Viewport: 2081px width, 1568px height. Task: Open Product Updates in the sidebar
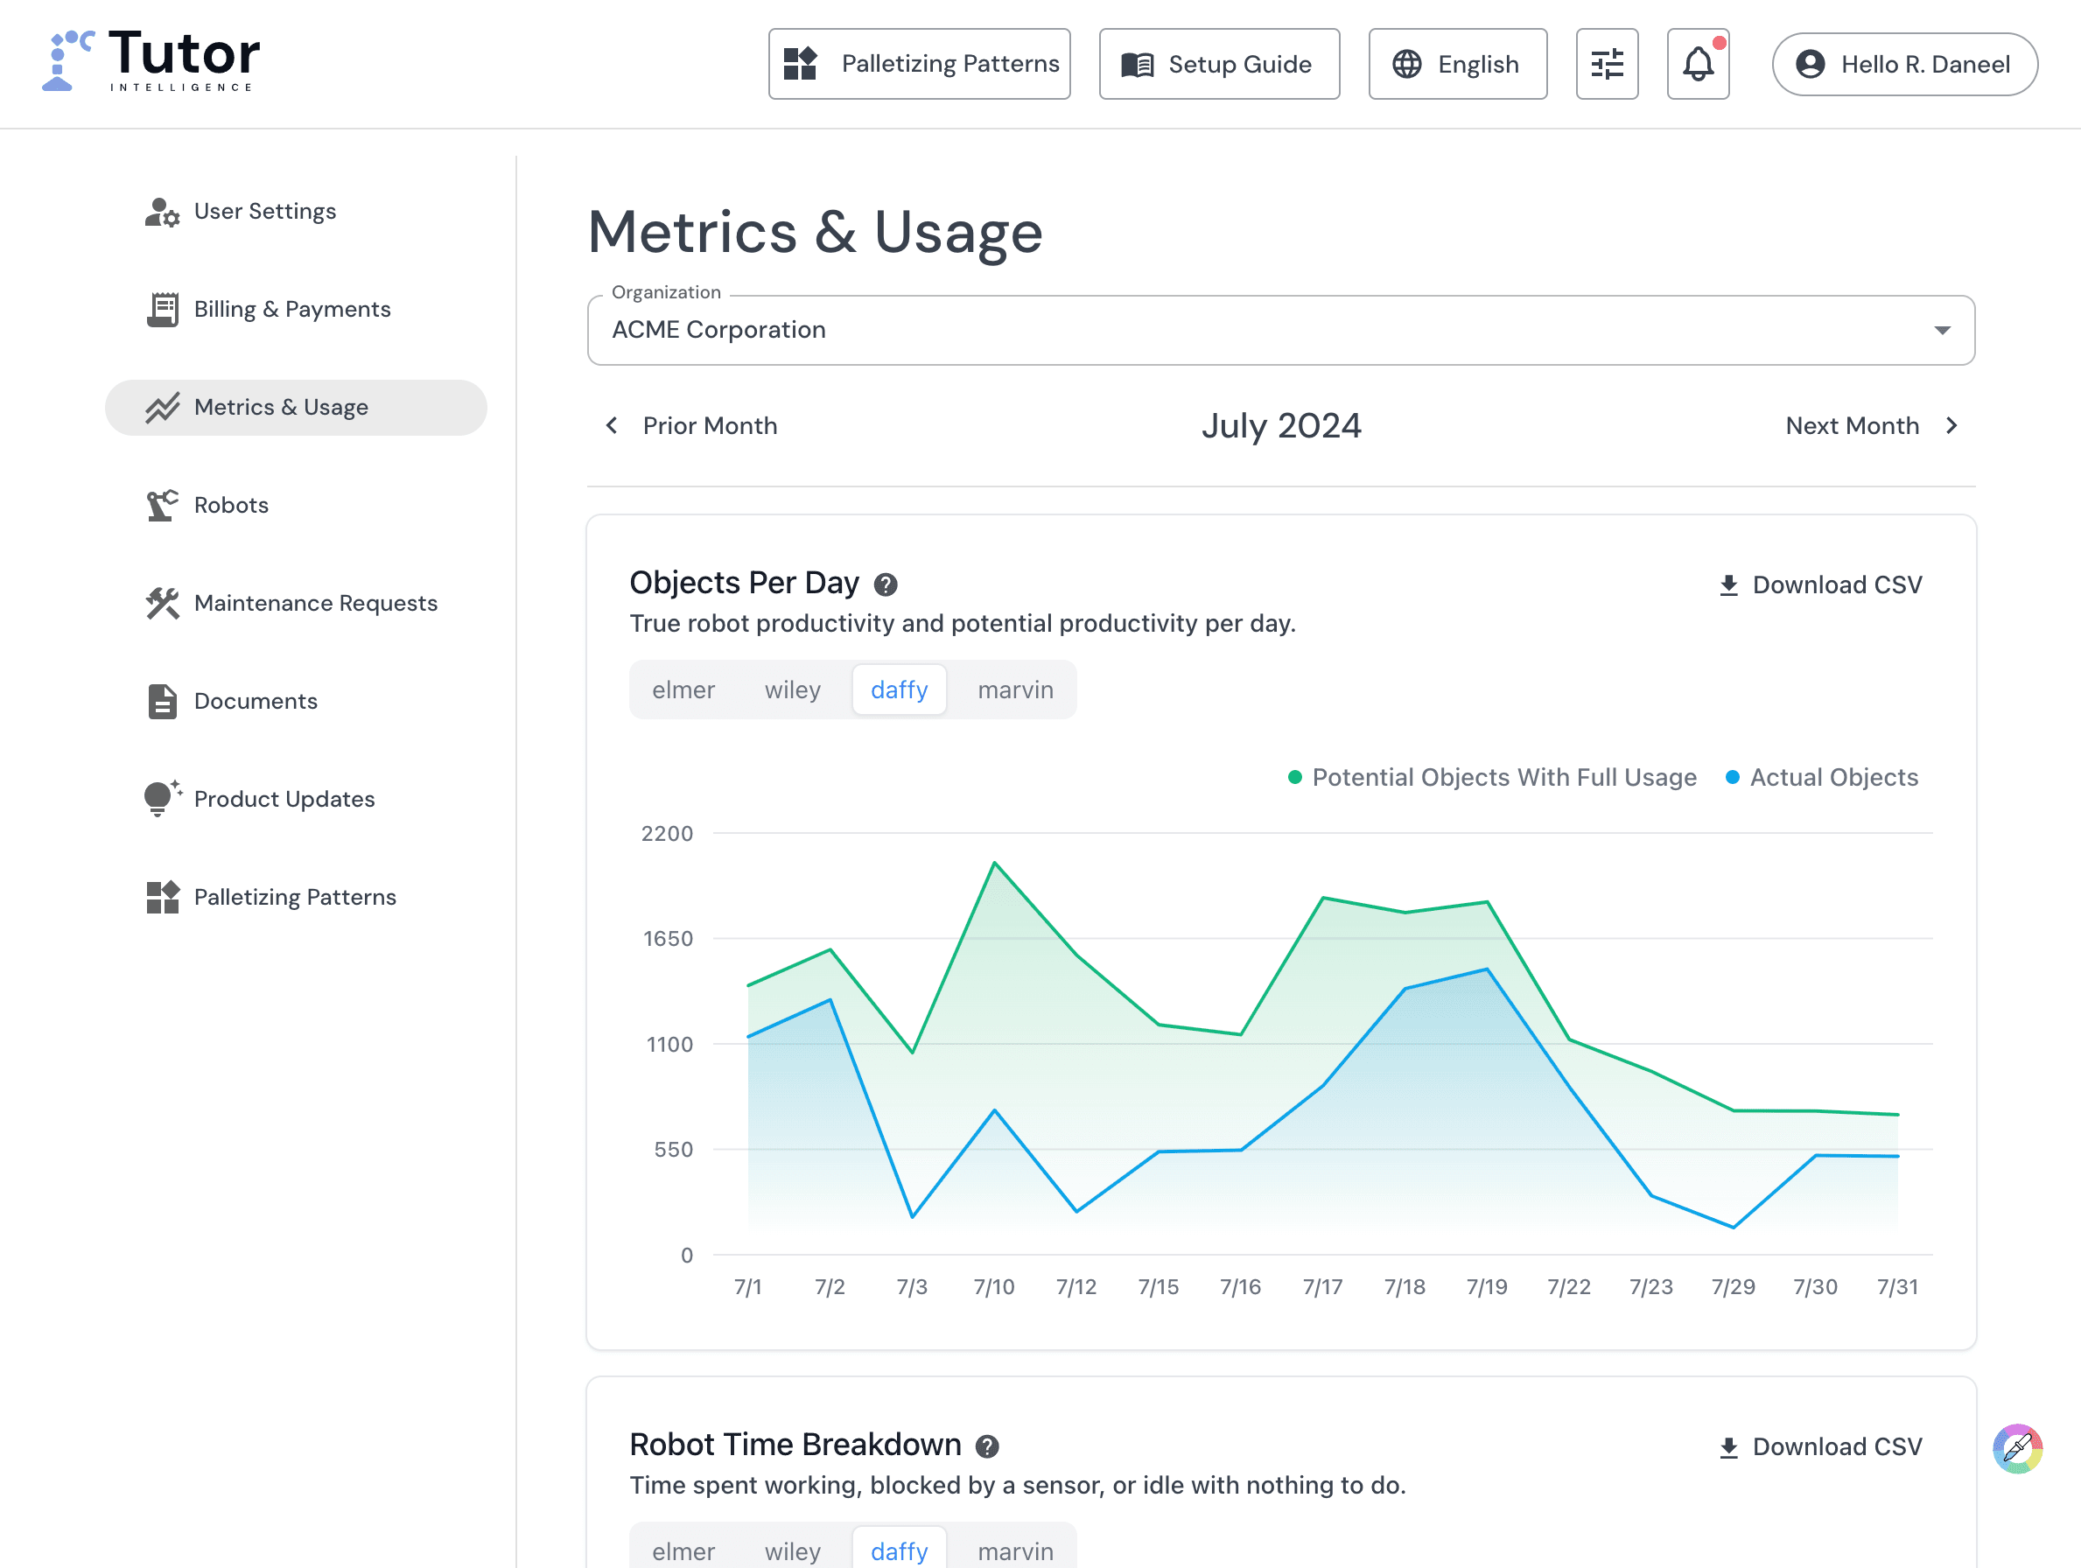pos(284,799)
